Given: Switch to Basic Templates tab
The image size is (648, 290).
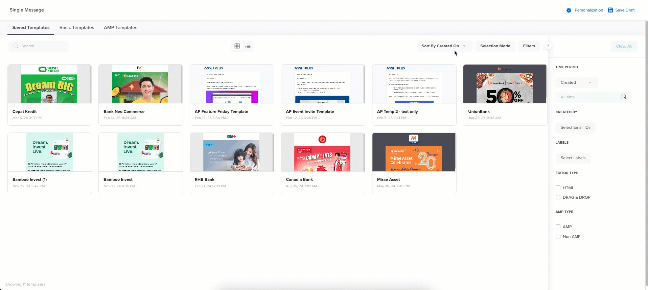Looking at the screenshot, I should (77, 28).
